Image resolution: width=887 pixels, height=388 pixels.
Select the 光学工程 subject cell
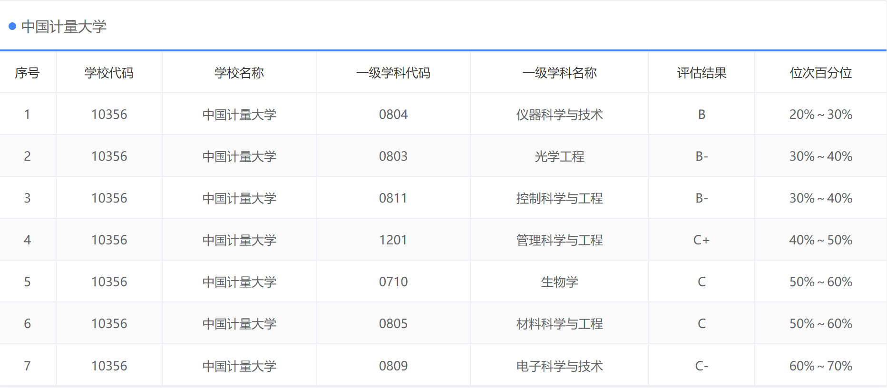tap(559, 156)
